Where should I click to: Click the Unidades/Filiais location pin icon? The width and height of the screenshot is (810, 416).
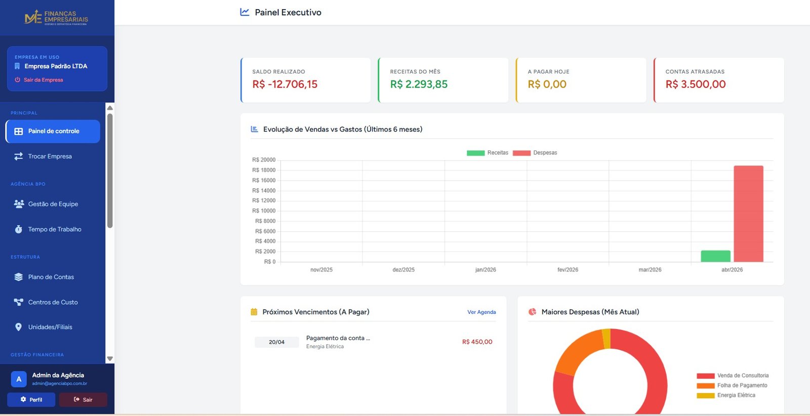(x=19, y=327)
